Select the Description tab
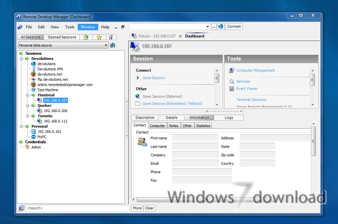 (x=145, y=118)
